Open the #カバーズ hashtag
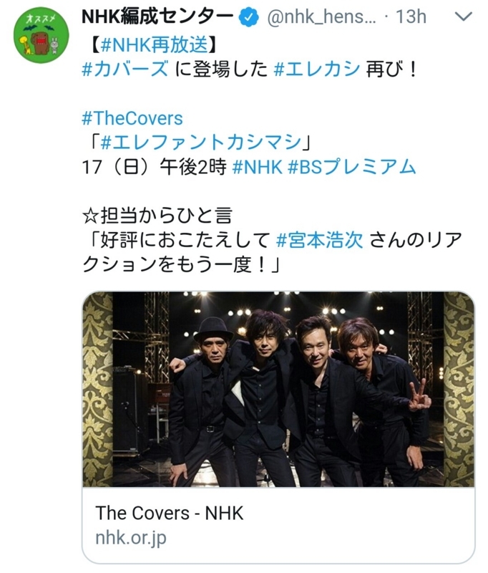This screenshot has width=488, height=573. (125, 69)
